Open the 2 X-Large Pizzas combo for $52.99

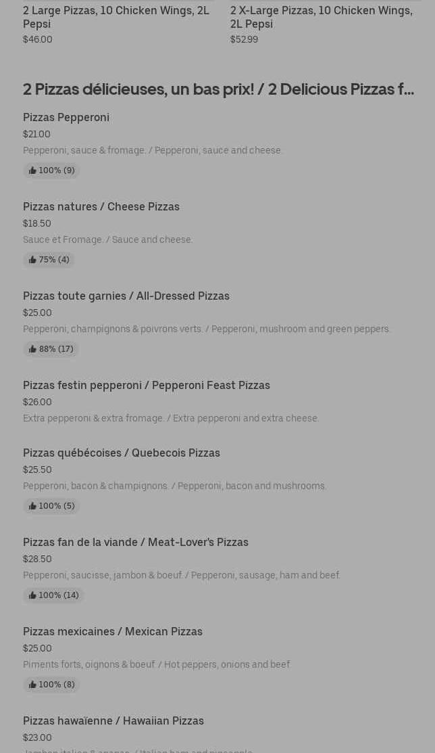(x=321, y=17)
